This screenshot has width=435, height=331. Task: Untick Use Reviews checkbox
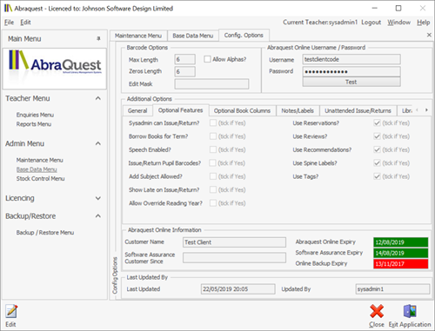(x=377, y=136)
